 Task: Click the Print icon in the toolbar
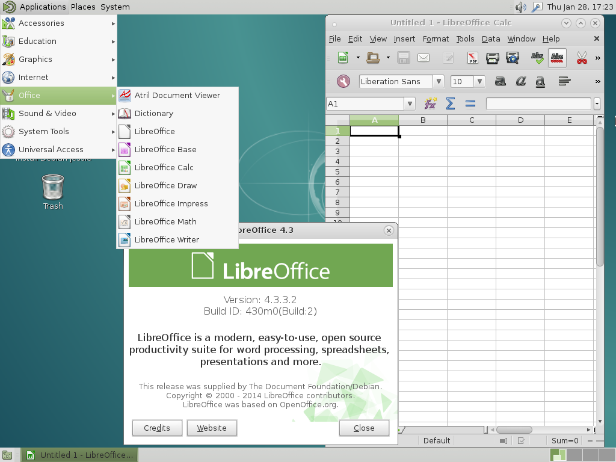click(493, 58)
